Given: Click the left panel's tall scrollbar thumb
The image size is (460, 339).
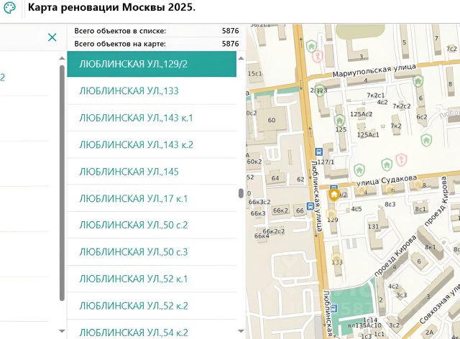Looking at the screenshot, I should 62,183.
